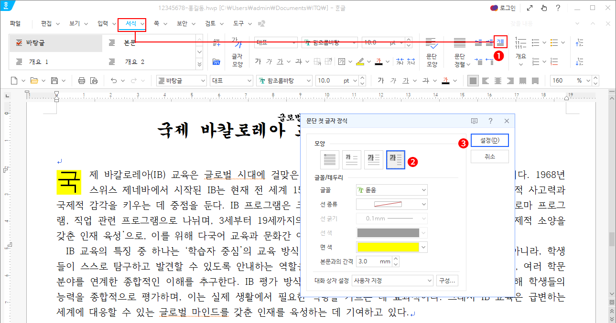Image resolution: width=616 pixels, height=323 pixels.
Task: Open the 글꼴 dropdown showing 돋움
Action: click(x=391, y=189)
